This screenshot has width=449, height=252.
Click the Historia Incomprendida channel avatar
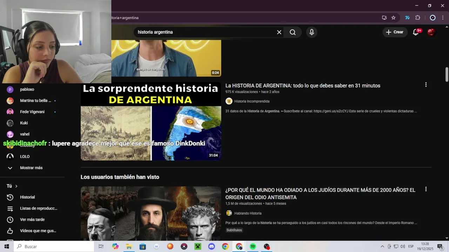229,101
